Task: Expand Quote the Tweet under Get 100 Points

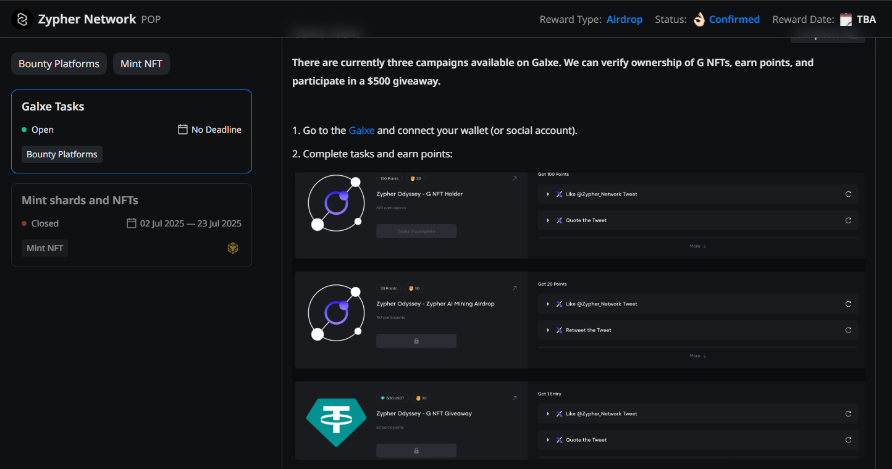Action: pos(547,220)
